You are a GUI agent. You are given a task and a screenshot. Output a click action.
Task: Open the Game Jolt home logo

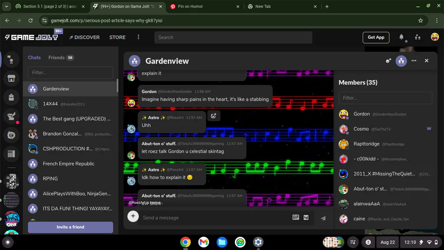(32, 37)
